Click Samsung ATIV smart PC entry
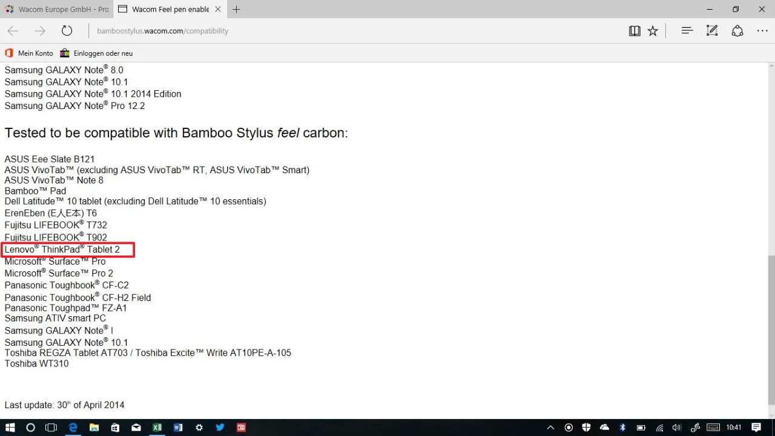The height and width of the screenshot is (436, 775). [55, 319]
